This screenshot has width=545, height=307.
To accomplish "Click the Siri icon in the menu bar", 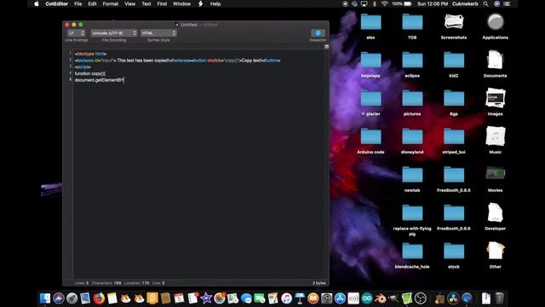I will [x=496, y=3].
